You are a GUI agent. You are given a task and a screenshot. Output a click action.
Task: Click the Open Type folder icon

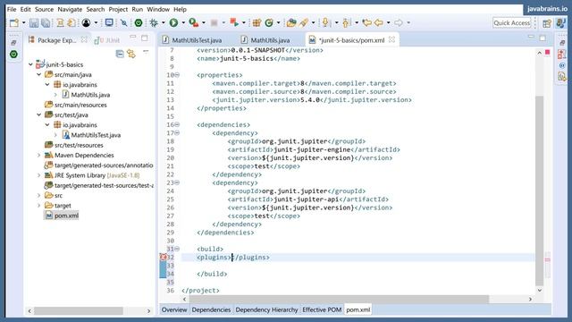point(291,23)
